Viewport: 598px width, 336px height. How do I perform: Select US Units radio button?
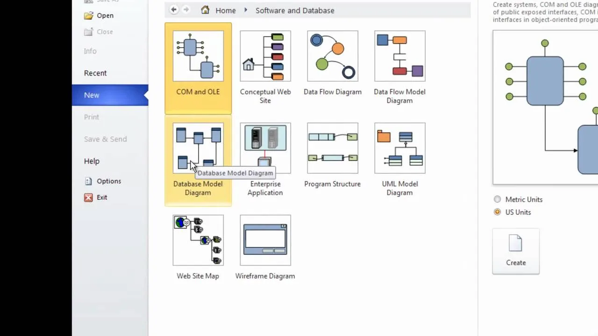497,212
